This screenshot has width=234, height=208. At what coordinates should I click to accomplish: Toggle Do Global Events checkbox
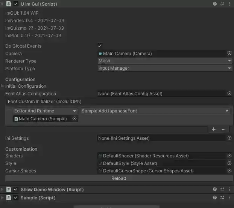pyautogui.click(x=100, y=45)
